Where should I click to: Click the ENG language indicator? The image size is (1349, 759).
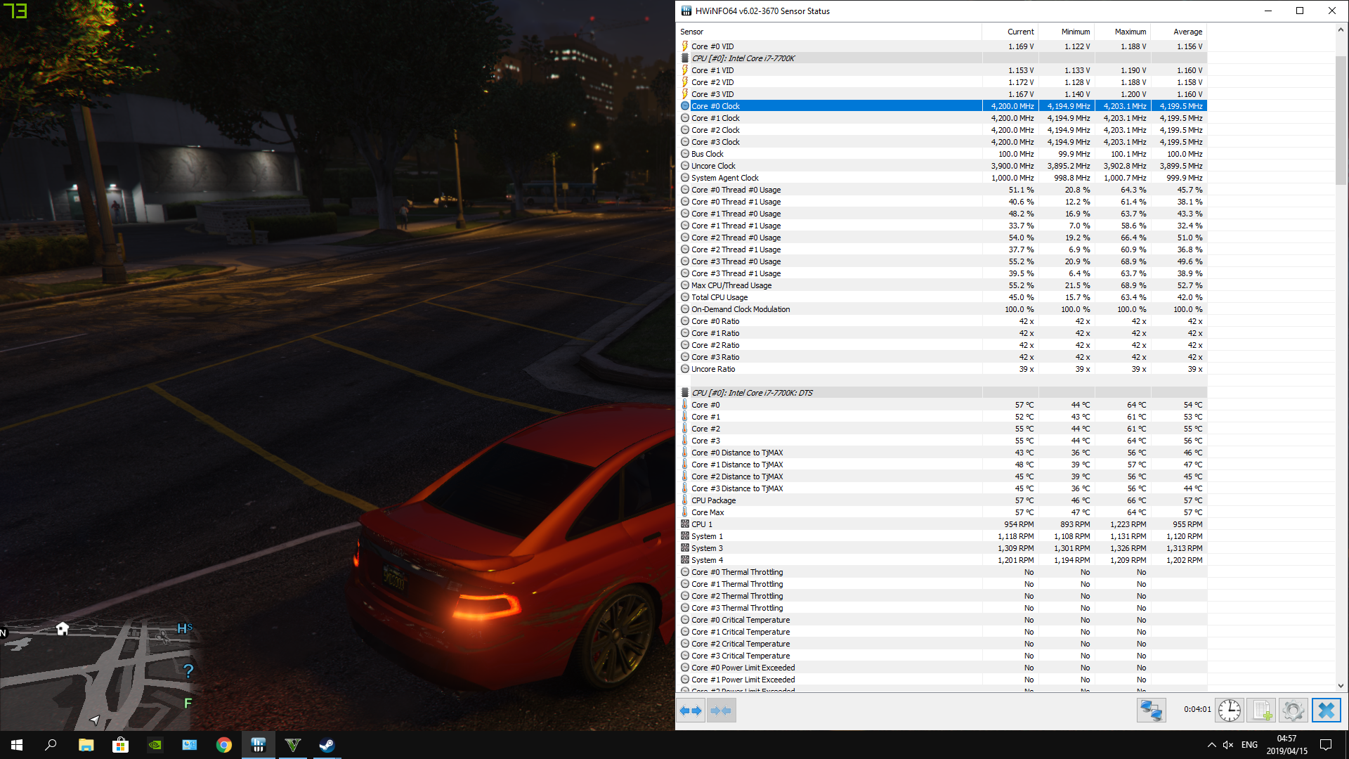(1249, 745)
